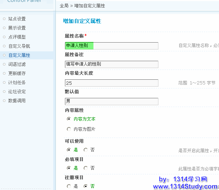Open 数据调用 in the sidebar
Screen dimensions: 219x190
tap(17, 101)
